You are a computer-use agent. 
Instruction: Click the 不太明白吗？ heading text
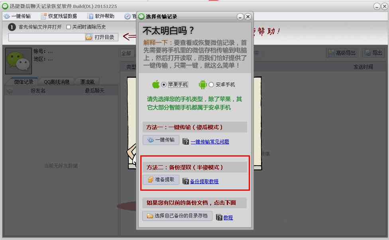169,31
